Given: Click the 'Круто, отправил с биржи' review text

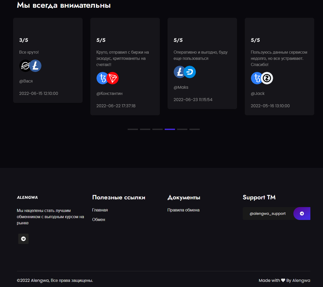Looking at the screenshot, I should coord(123,58).
